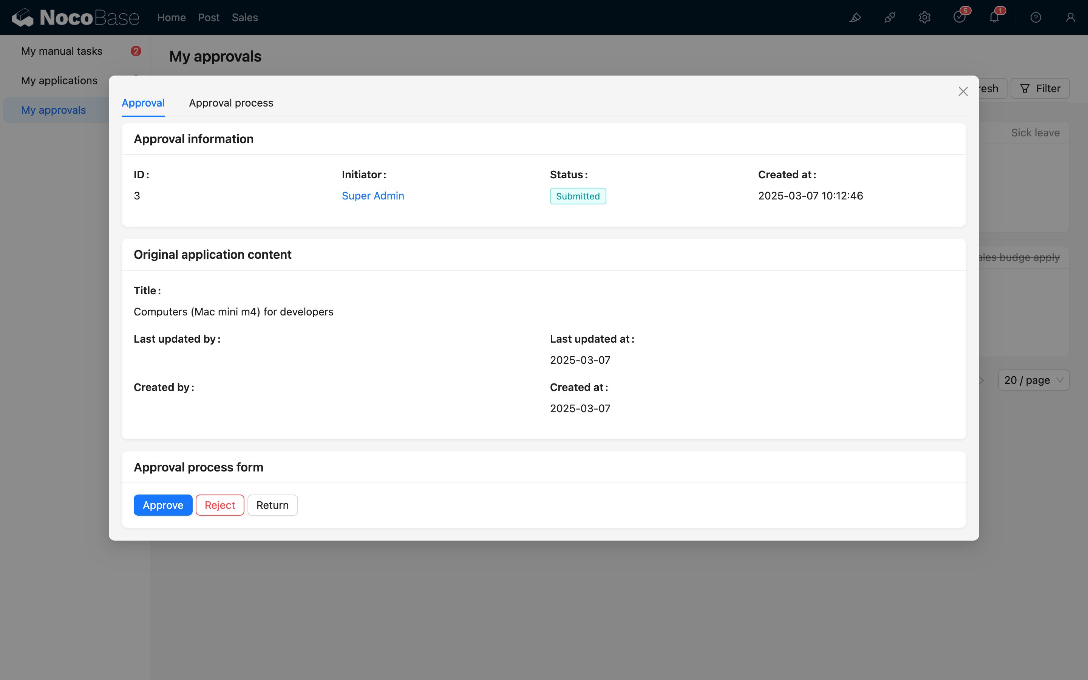Click the Return button
The width and height of the screenshot is (1088, 680).
tap(272, 505)
